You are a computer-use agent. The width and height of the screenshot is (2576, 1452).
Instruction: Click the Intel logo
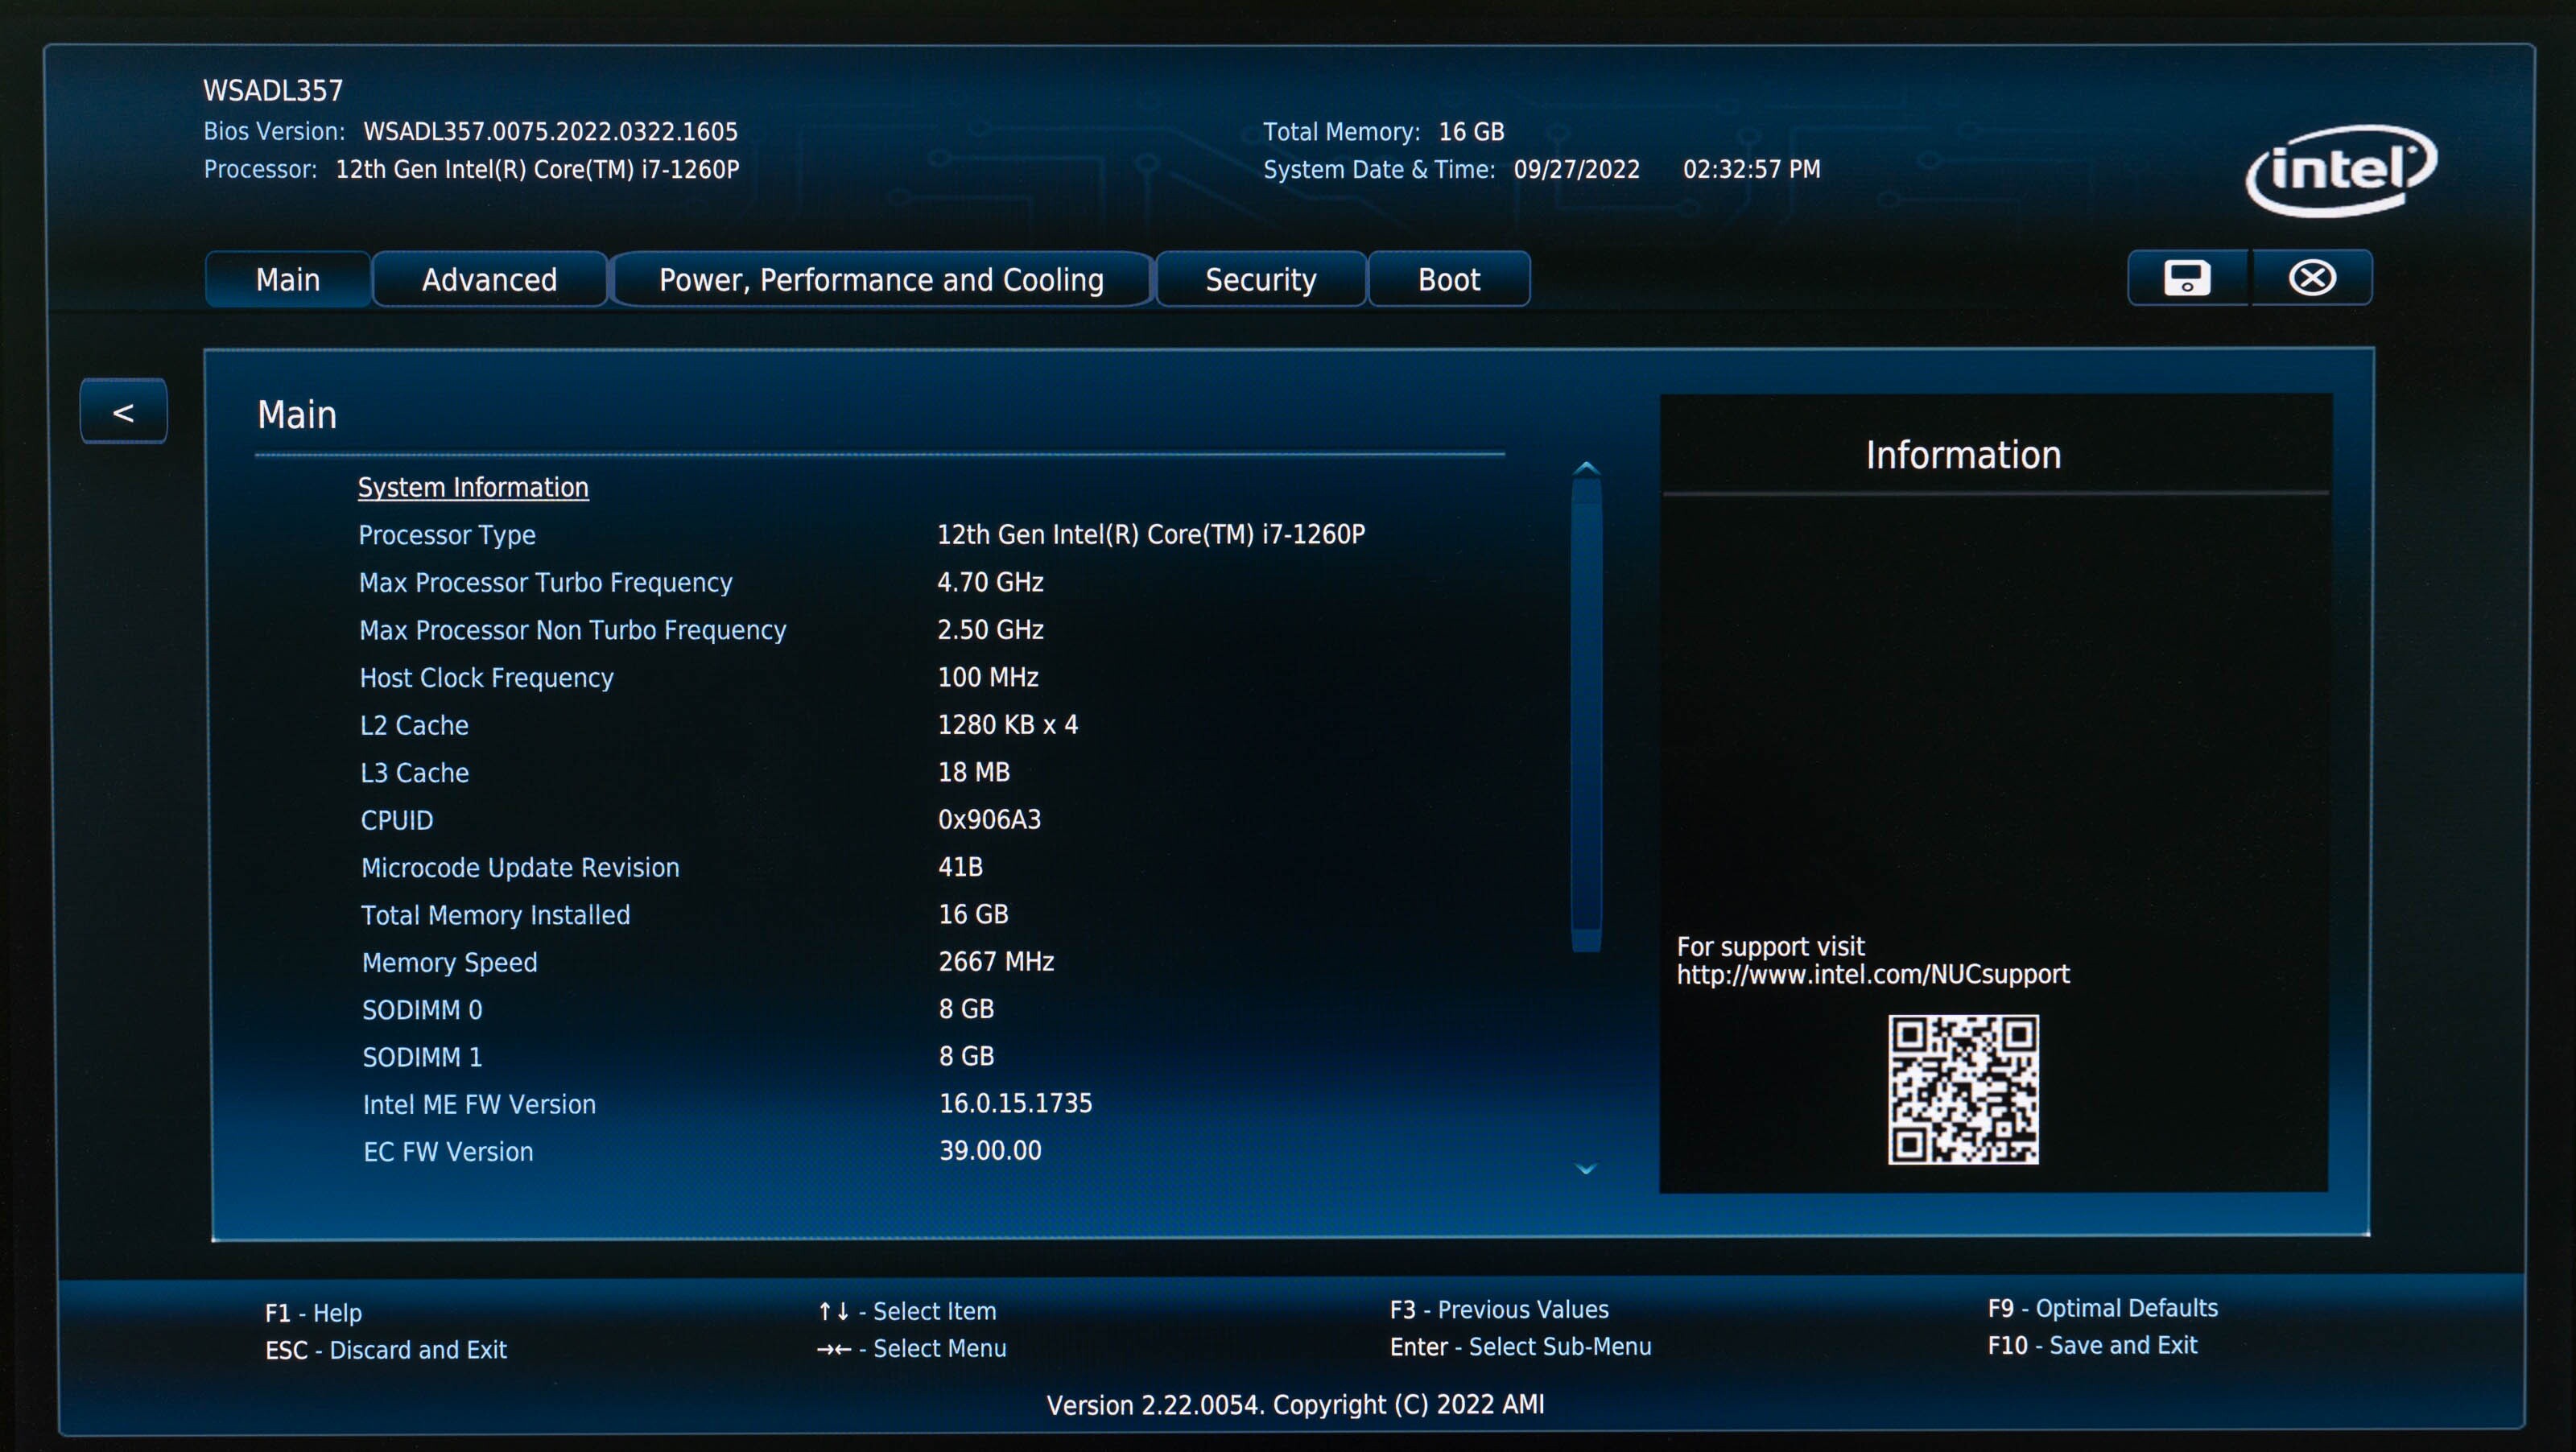click(x=2340, y=170)
